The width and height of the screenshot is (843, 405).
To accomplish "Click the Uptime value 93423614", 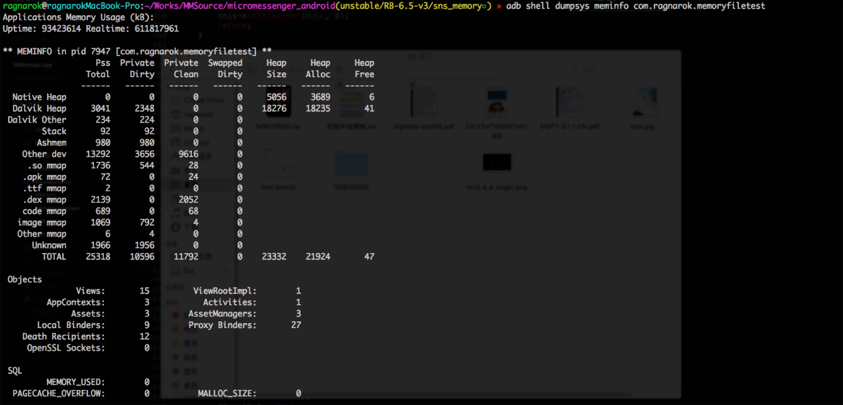I will coord(61,29).
